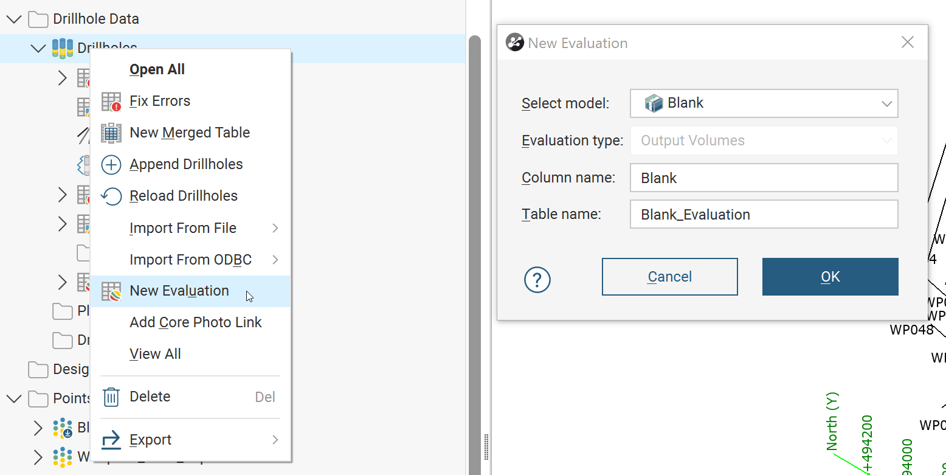Confirm the evaluation with OK

830,277
